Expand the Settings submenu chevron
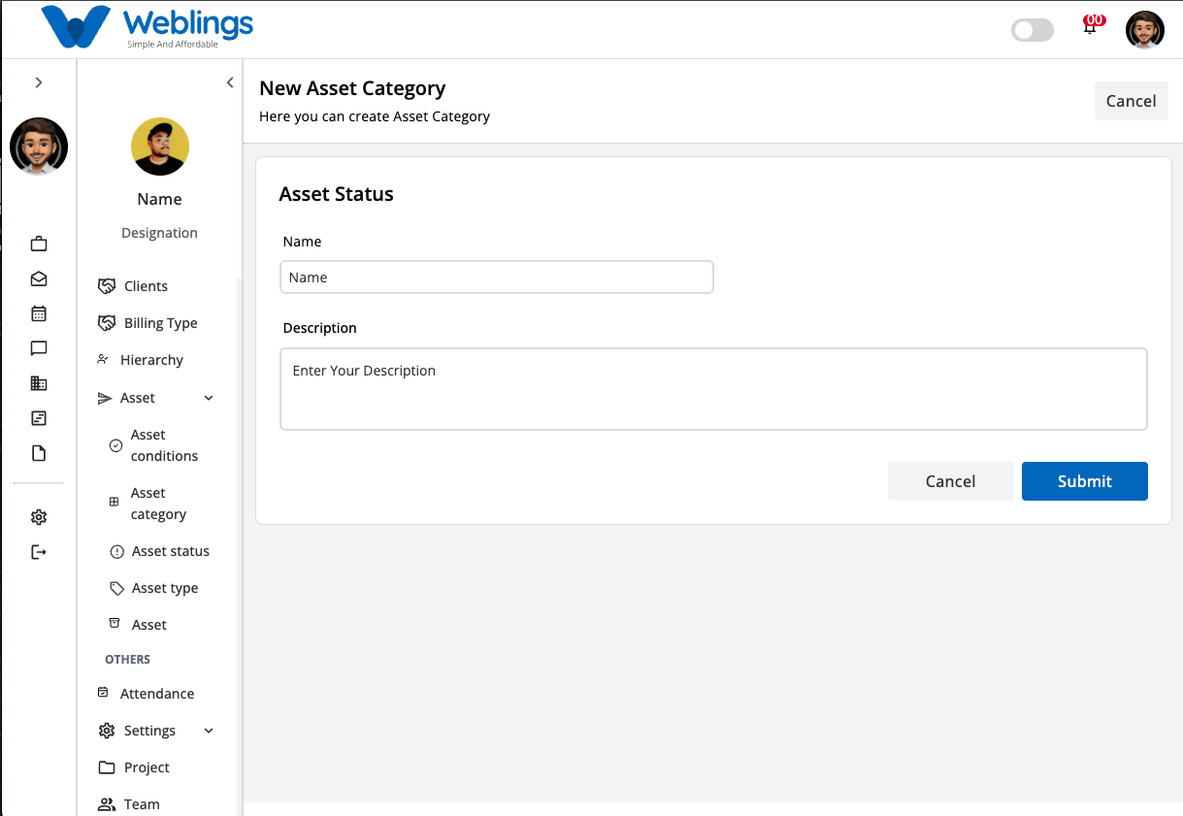The height and width of the screenshot is (816, 1183). point(209,731)
